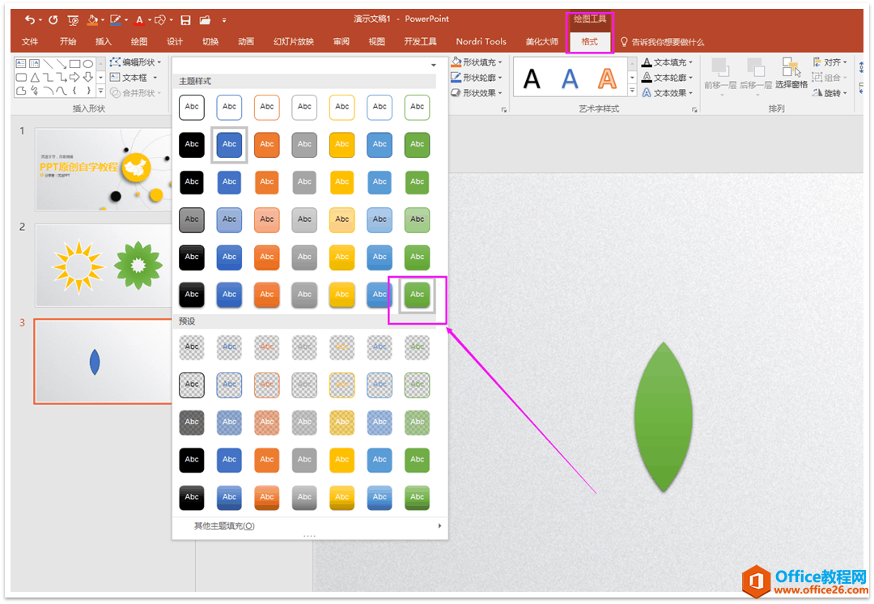Open the 形状效果 dropdown
This screenshot has width=874, height=604.
coord(477,92)
